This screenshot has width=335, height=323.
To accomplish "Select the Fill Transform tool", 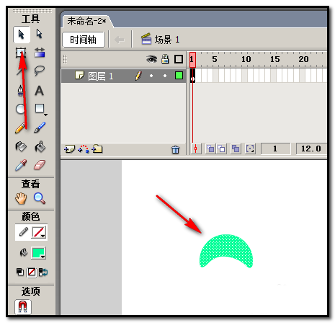I will pyautogui.click(x=40, y=53).
